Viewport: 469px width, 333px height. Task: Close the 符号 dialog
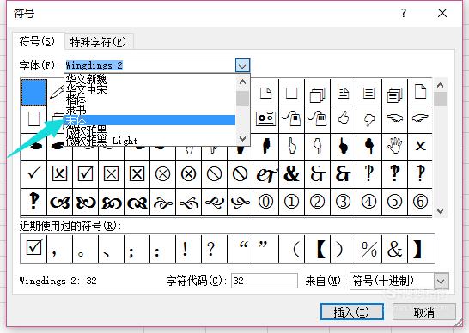442,13
